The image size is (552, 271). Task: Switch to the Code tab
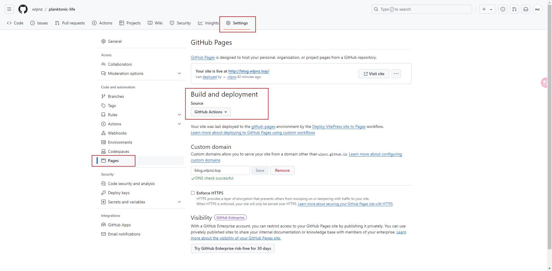click(x=15, y=23)
